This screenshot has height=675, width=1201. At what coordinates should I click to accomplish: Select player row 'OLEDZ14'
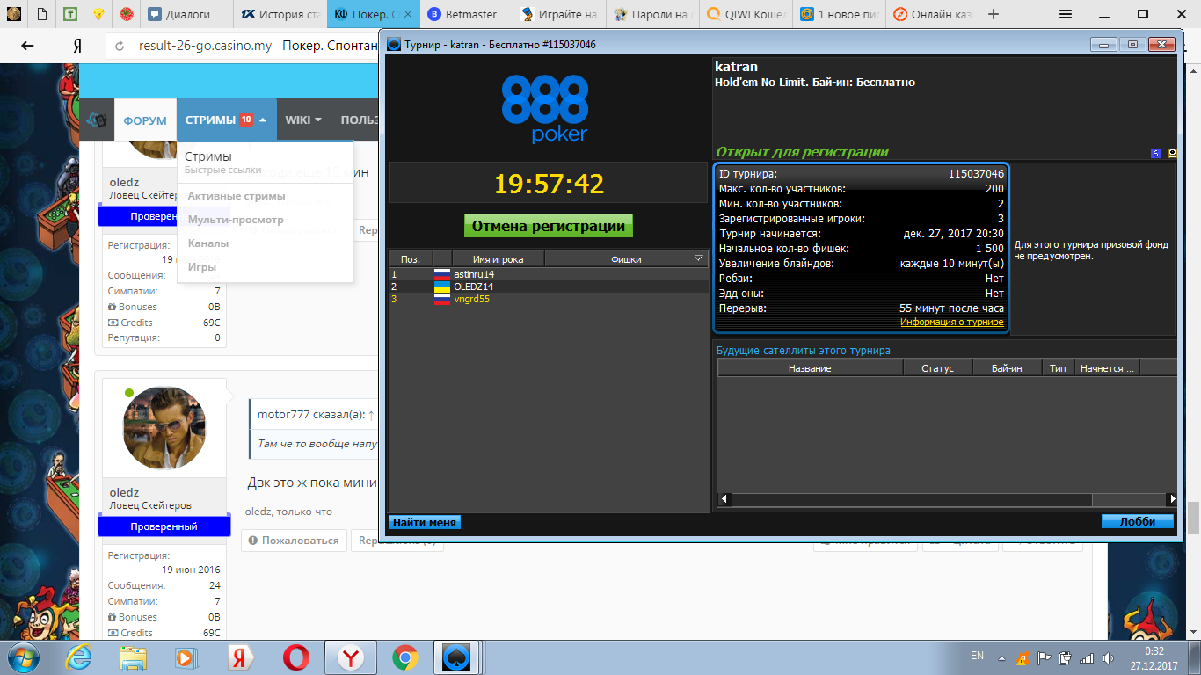[x=549, y=287]
